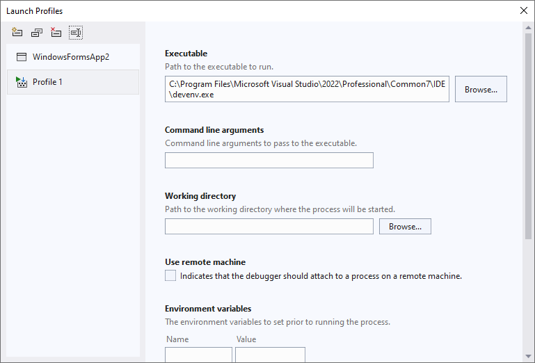Duplicate the selected launch profile
Screen dimensions: 535x363
coord(36,33)
